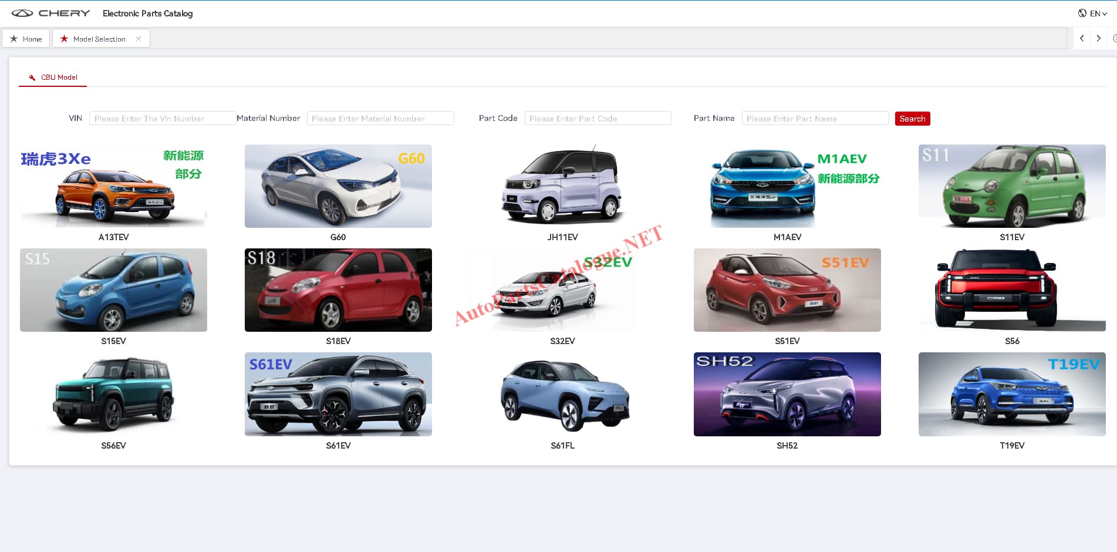Screen dimensions: 1117x552
Task: Open the S32EV white sedan thumbnail
Action: pos(562,290)
